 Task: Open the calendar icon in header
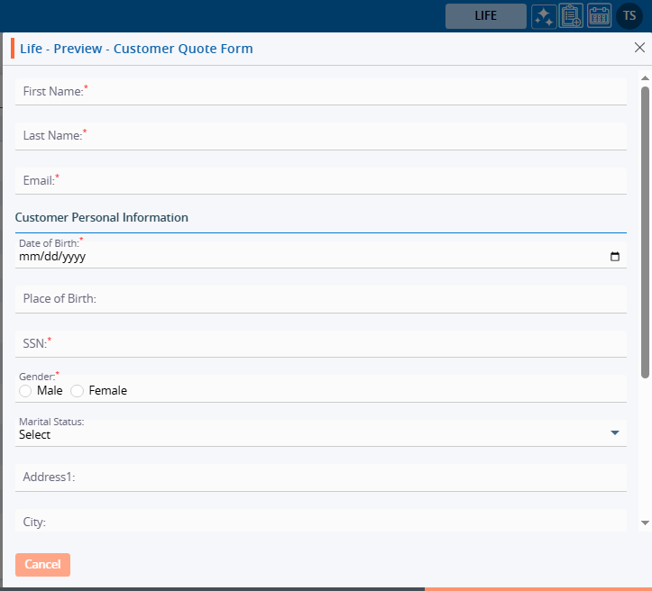pyautogui.click(x=599, y=16)
